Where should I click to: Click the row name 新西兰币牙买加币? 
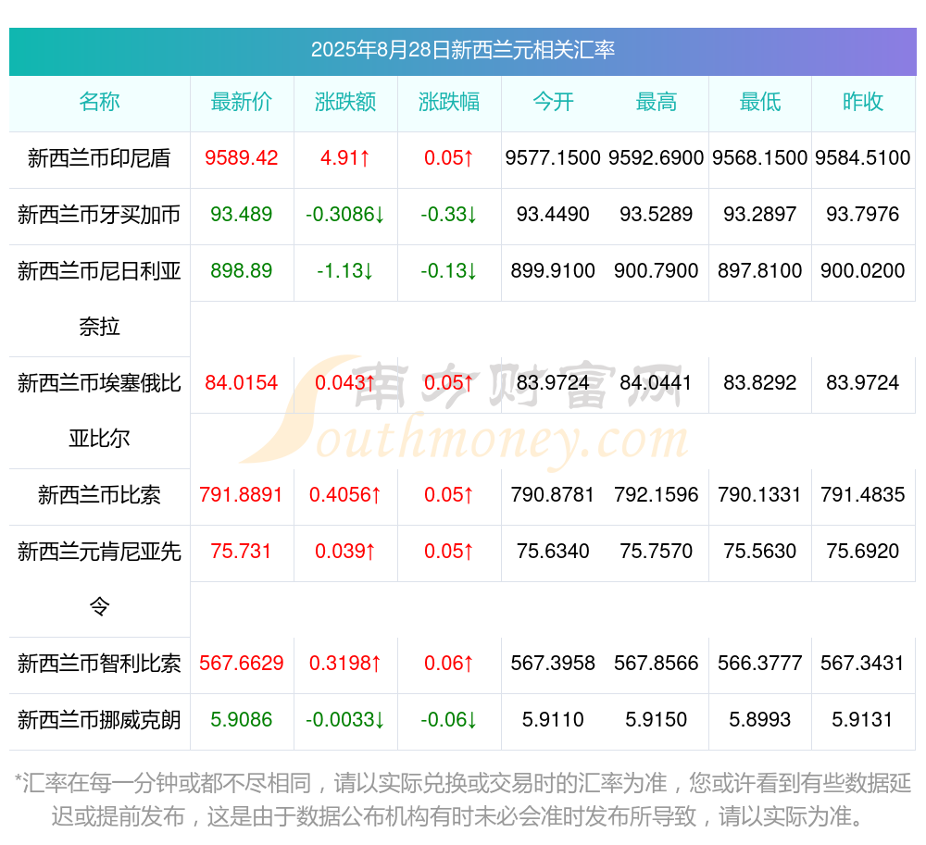click(x=99, y=215)
